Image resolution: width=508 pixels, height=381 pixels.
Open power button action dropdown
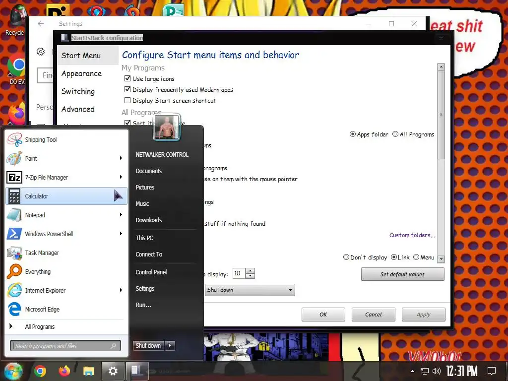click(250, 290)
